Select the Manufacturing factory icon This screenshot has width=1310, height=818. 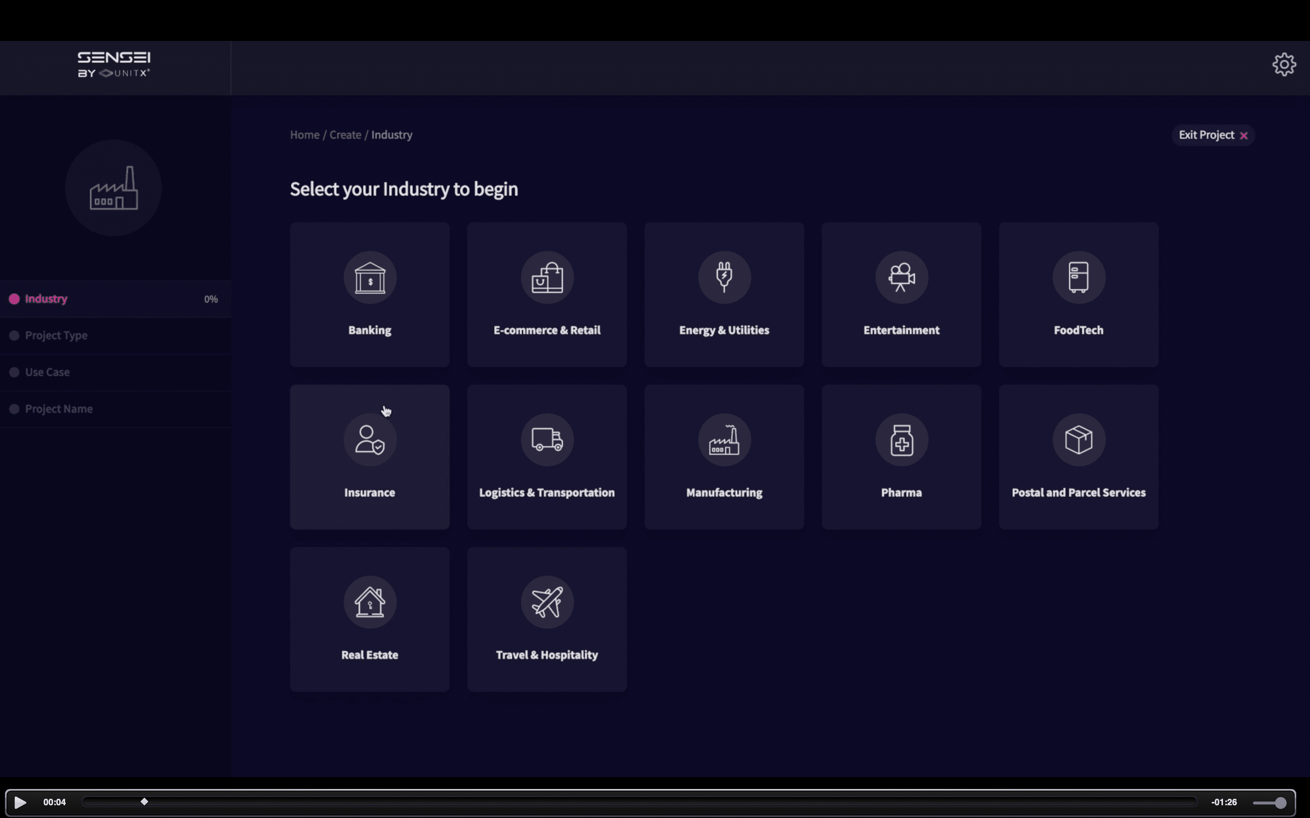click(x=724, y=440)
